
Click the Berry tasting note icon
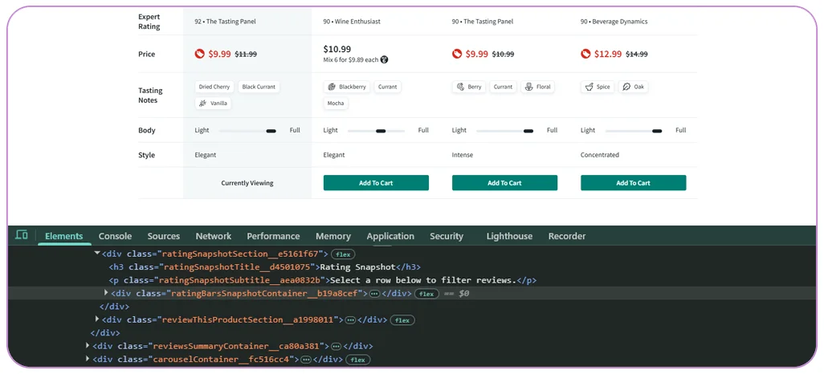(460, 87)
